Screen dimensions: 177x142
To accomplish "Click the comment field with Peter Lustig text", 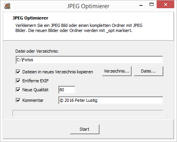I will 111,100.
